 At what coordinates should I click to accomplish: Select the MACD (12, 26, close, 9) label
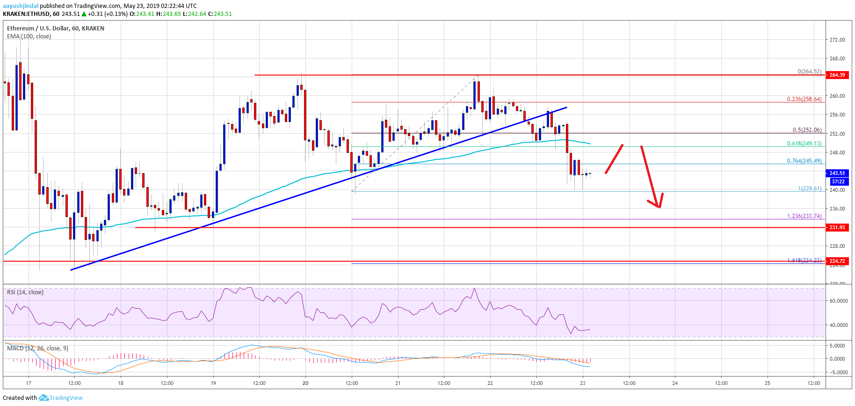[x=37, y=348]
